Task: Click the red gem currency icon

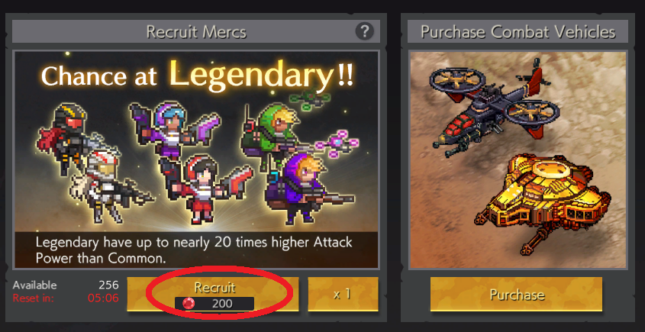Action: [189, 304]
